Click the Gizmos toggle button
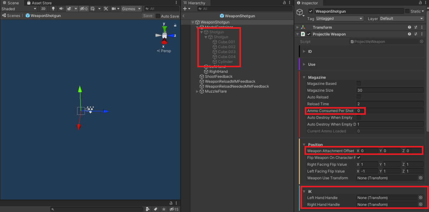Image resolution: width=429 pixels, height=212 pixels. click(x=128, y=9)
